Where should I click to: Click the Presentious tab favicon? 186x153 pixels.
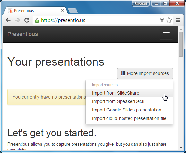10,11
